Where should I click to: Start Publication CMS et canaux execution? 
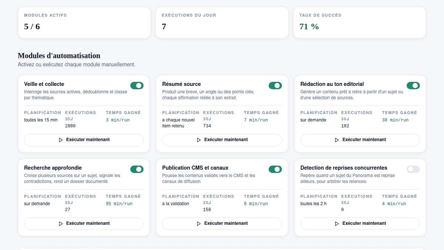pos(222,224)
